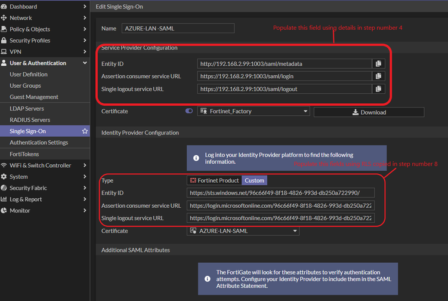Open the Fortinet_Factory certificate dropdown
Screen dimensions: 448x301
pyautogui.click(x=254, y=111)
